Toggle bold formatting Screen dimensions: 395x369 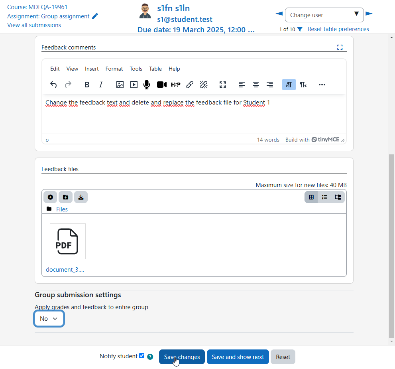(x=87, y=85)
